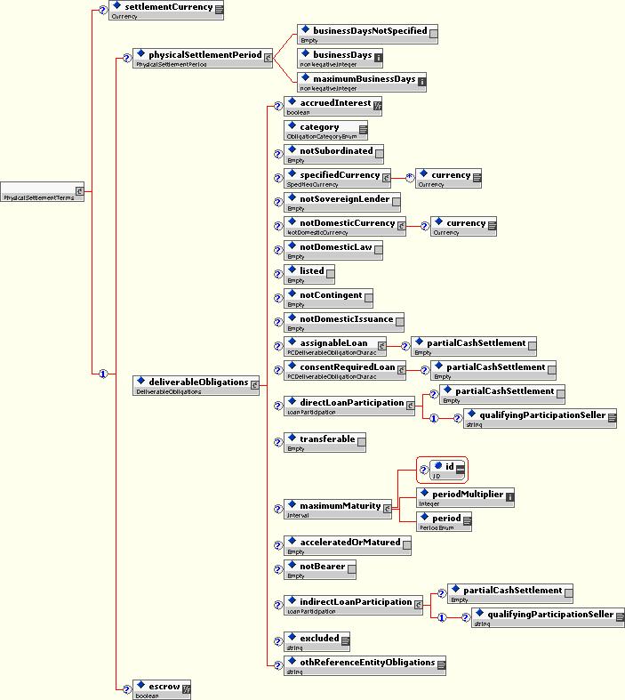This screenshot has height=700, width=625.
Task: Select partialCashSettlement under indirectLoanParticipation
Action: [510, 593]
